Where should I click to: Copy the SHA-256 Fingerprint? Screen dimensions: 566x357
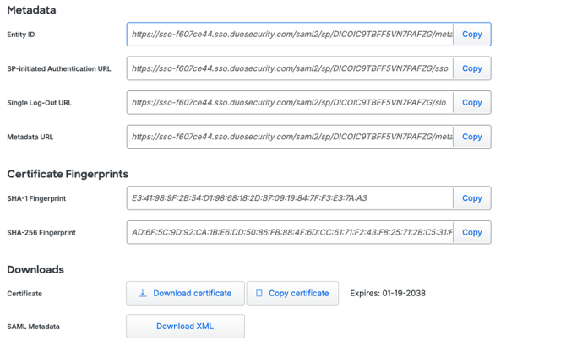(471, 232)
